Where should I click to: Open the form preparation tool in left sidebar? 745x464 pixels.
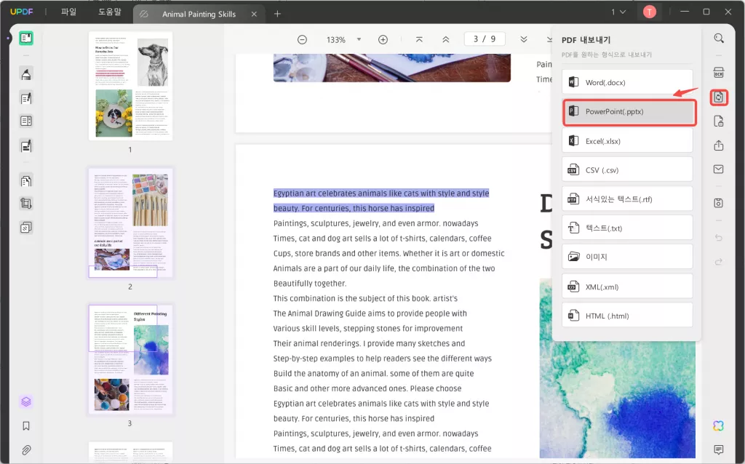26,121
